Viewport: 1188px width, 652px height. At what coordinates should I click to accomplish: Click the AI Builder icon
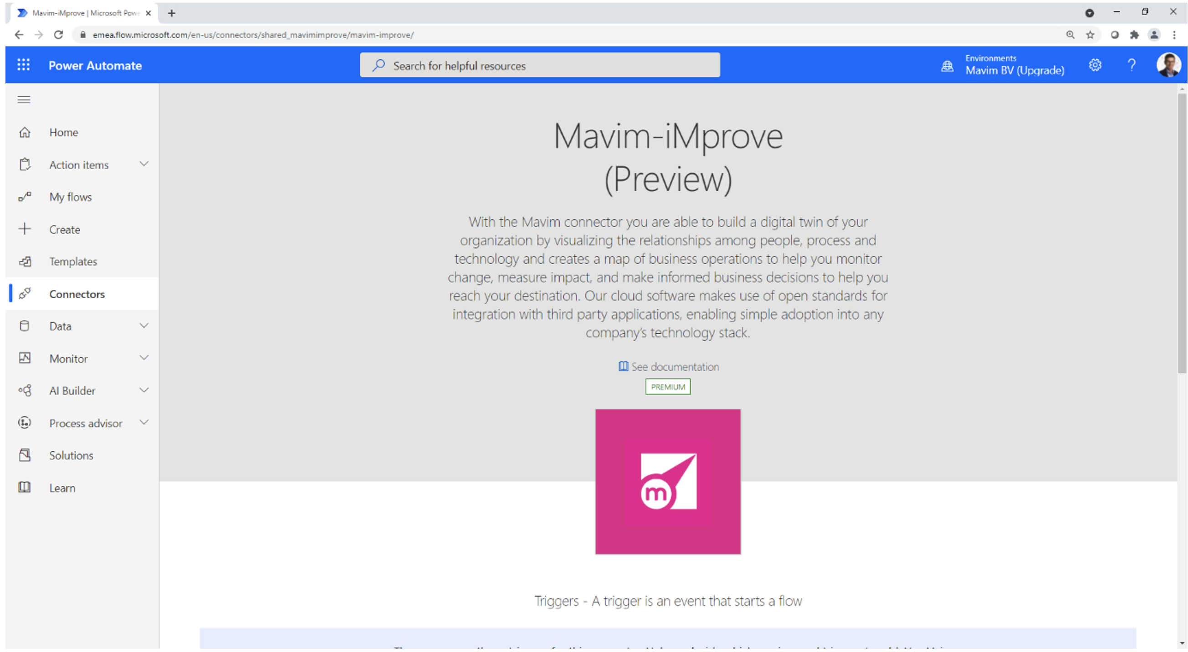pyautogui.click(x=25, y=391)
